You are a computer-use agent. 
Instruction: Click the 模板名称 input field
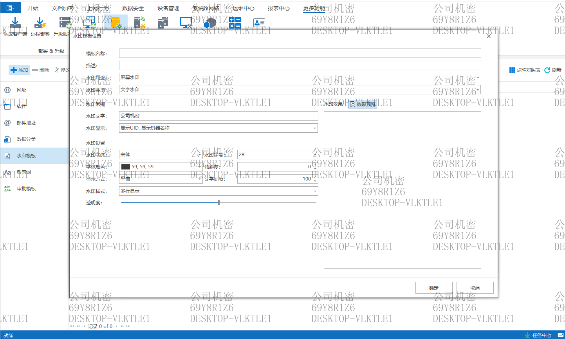coord(300,53)
